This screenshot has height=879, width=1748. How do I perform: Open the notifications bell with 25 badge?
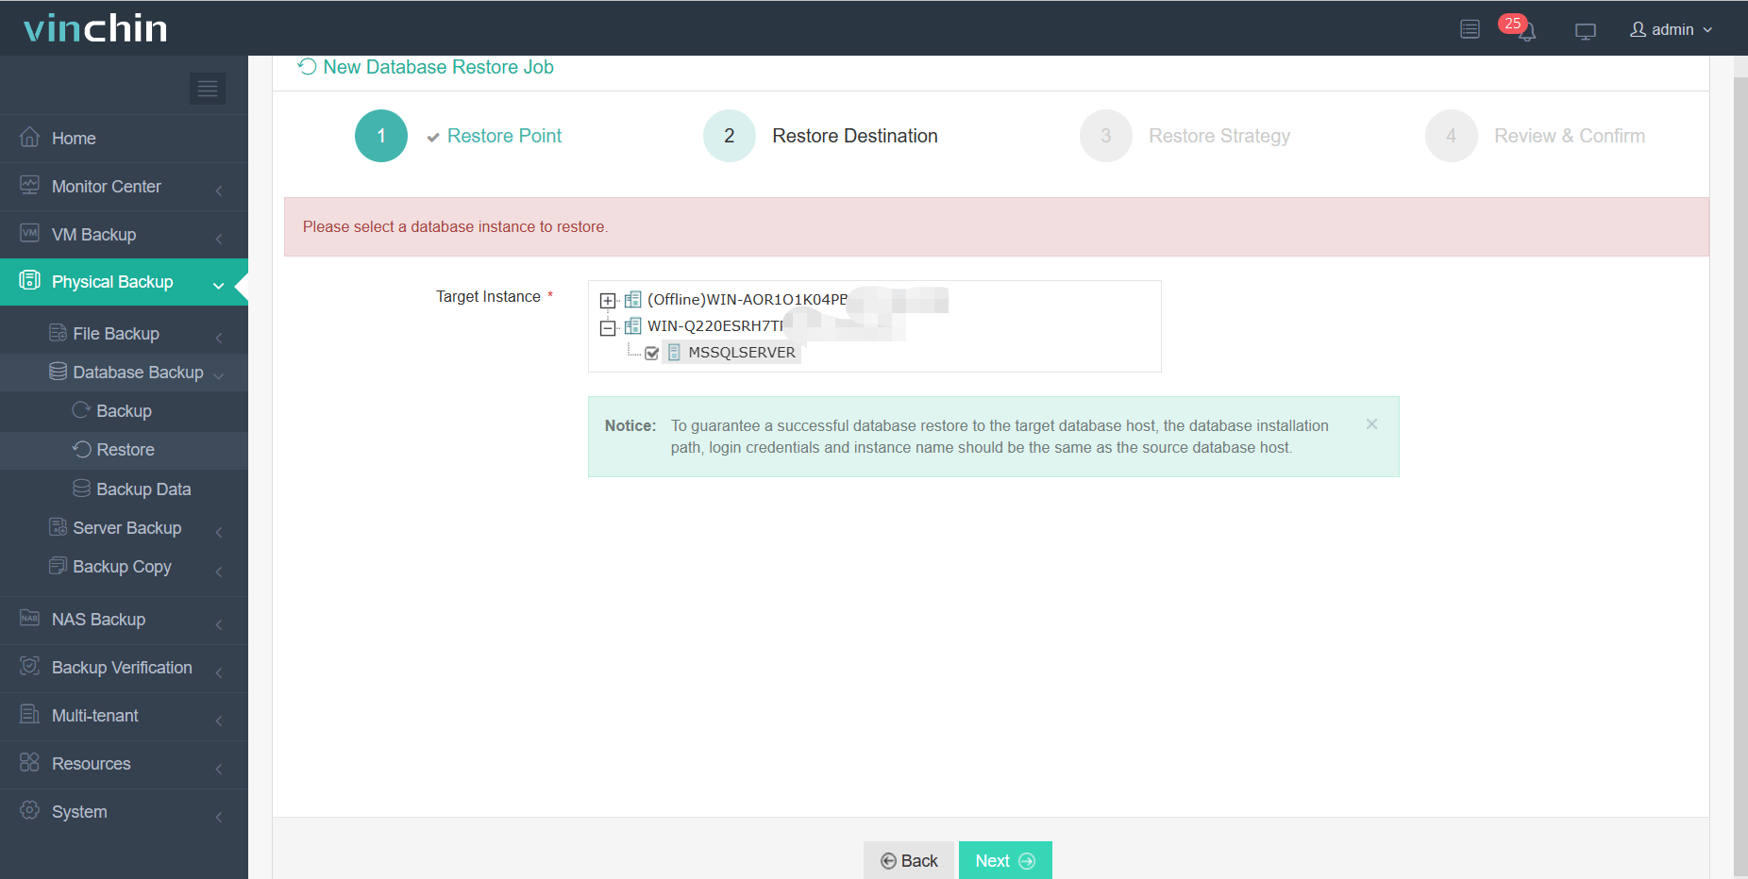pos(1524,30)
